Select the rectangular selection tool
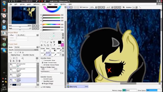This screenshot has width=163, height=92. click(x=42, y=42)
